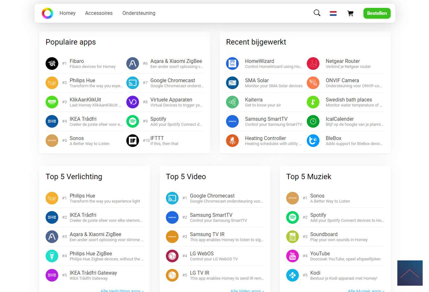Click the ONVIF Camera app icon
Image resolution: width=429 pixels, height=292 pixels.
(x=313, y=83)
